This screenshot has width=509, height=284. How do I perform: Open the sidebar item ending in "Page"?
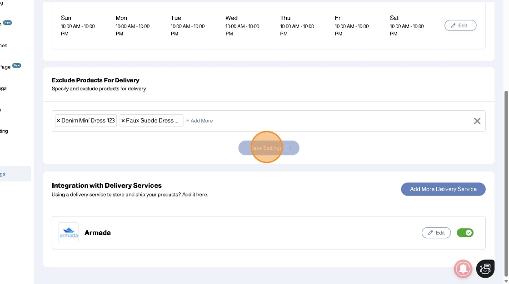(x=6, y=67)
